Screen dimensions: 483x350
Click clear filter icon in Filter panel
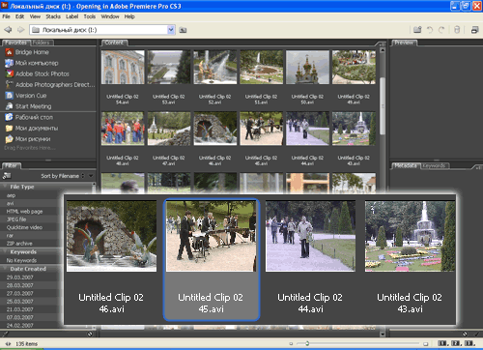point(90,334)
